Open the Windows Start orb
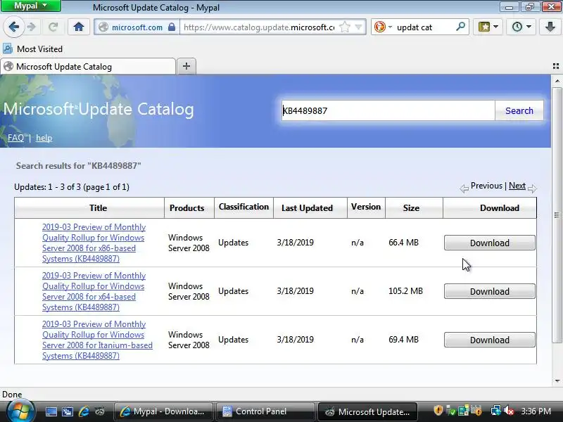563x422 pixels. [21, 411]
